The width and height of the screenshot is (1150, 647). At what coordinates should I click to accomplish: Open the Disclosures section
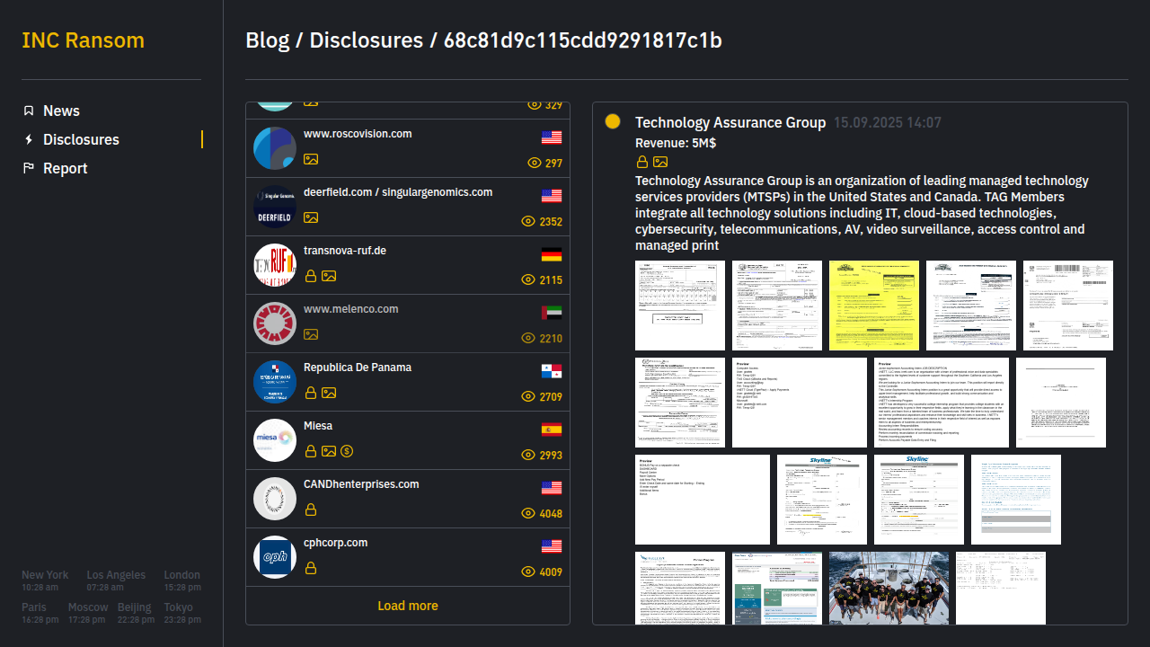point(81,139)
